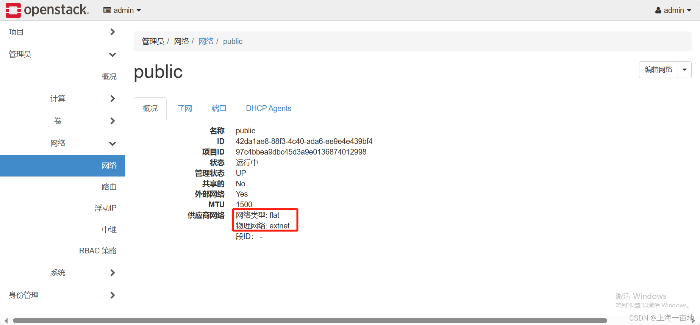The height and width of the screenshot is (325, 700).
Task: Click the 管理员 breadcrumb item
Action: [153, 41]
